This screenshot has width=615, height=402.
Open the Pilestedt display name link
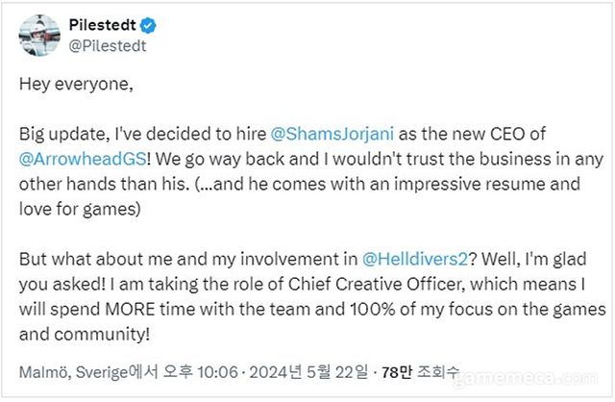(104, 24)
